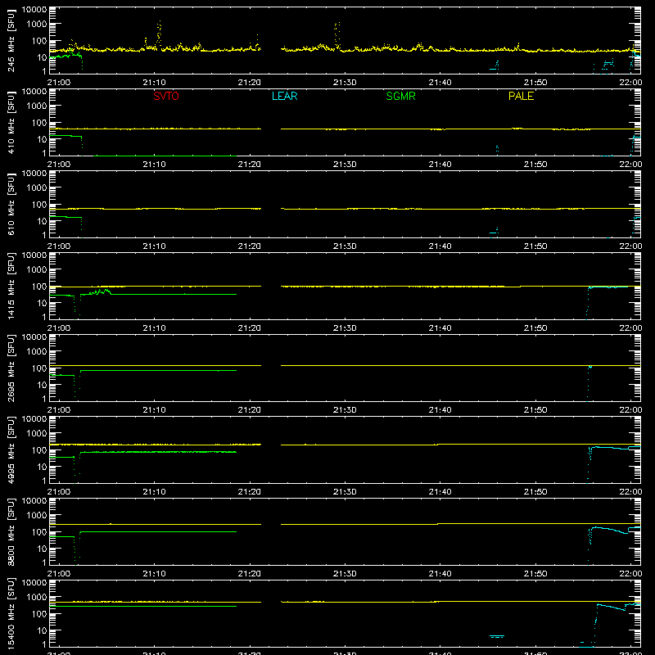Select the '245 MHz [SFU]' axis title
The width and height of the screenshot is (655, 655).
coord(11,40)
